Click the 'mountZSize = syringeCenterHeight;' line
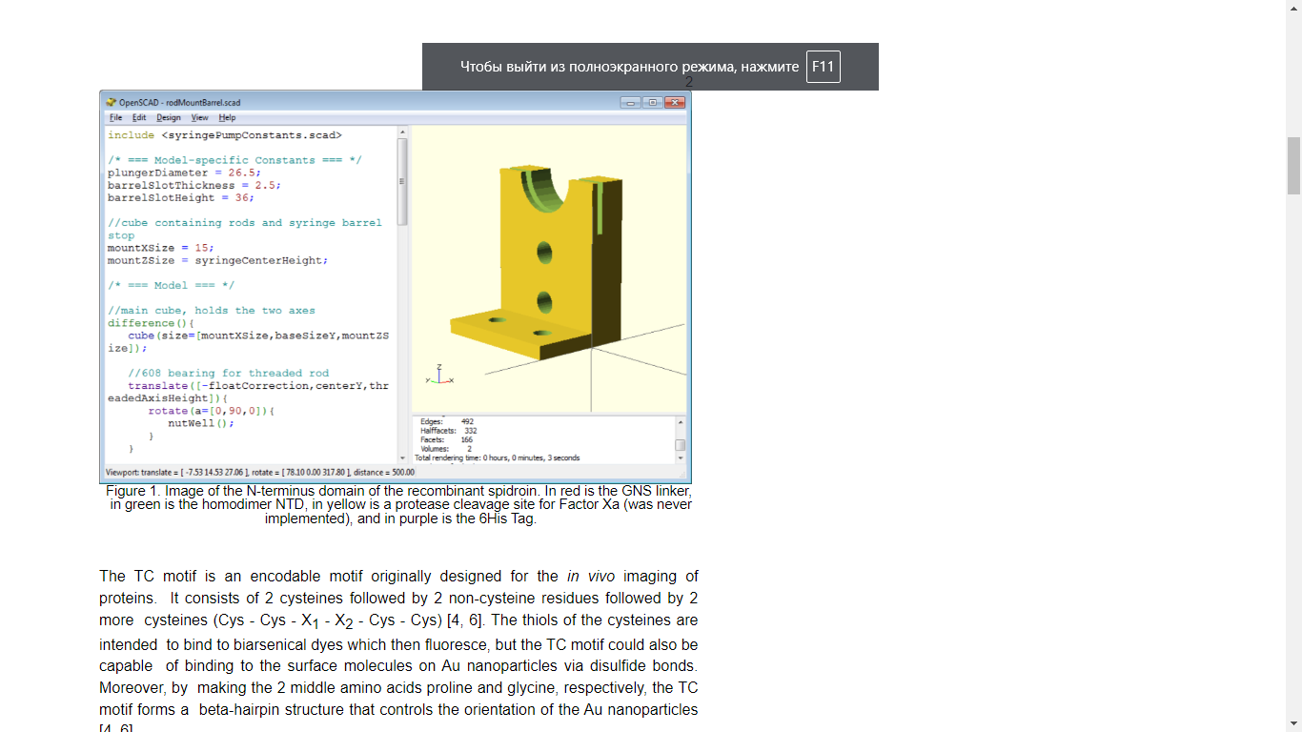1302x732 pixels. (217, 260)
